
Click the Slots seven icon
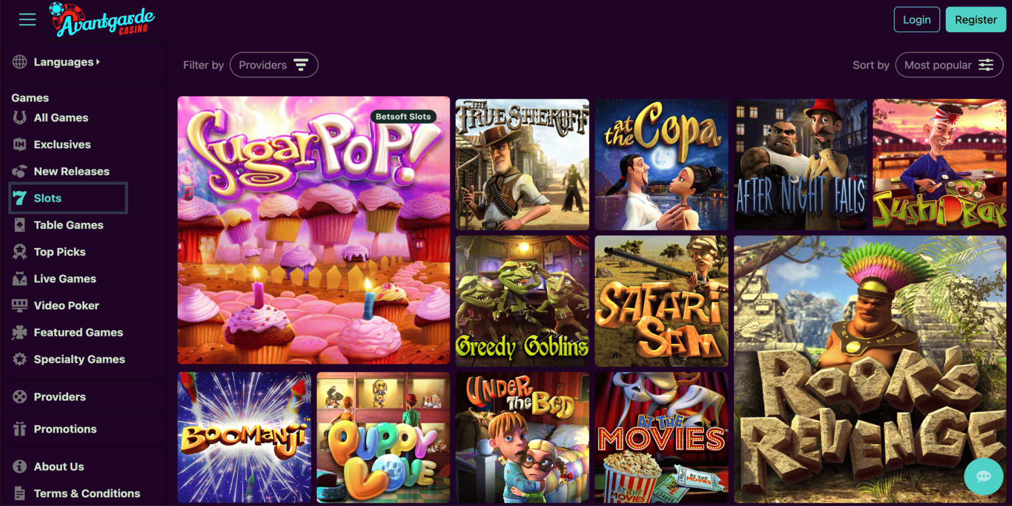20,198
